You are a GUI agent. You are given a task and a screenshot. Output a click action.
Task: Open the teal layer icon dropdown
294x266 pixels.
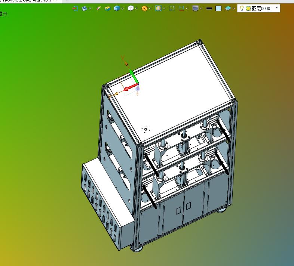click(233, 9)
